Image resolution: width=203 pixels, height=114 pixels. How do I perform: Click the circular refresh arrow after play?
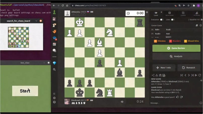point(200,75)
